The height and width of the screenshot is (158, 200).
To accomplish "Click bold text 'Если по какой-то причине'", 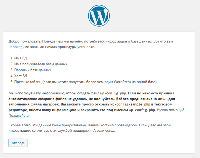I will click(x=151, y=93).
